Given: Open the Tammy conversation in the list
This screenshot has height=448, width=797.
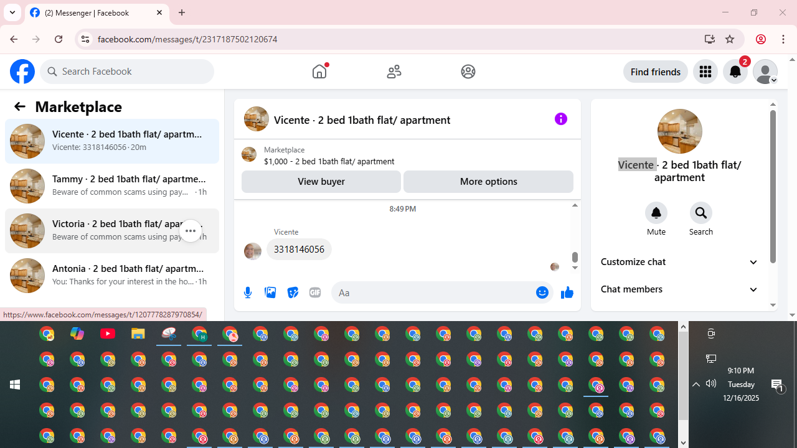Looking at the screenshot, I should pyautogui.click(x=112, y=186).
